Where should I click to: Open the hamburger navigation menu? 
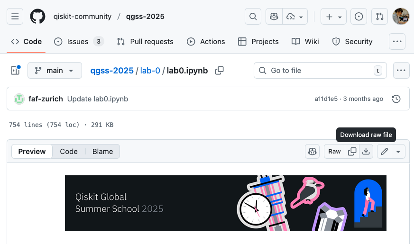(15, 17)
